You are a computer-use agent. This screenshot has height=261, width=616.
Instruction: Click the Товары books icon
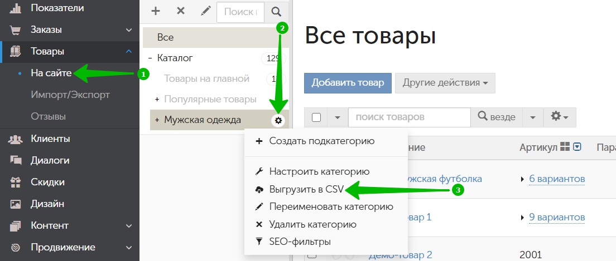click(x=15, y=51)
